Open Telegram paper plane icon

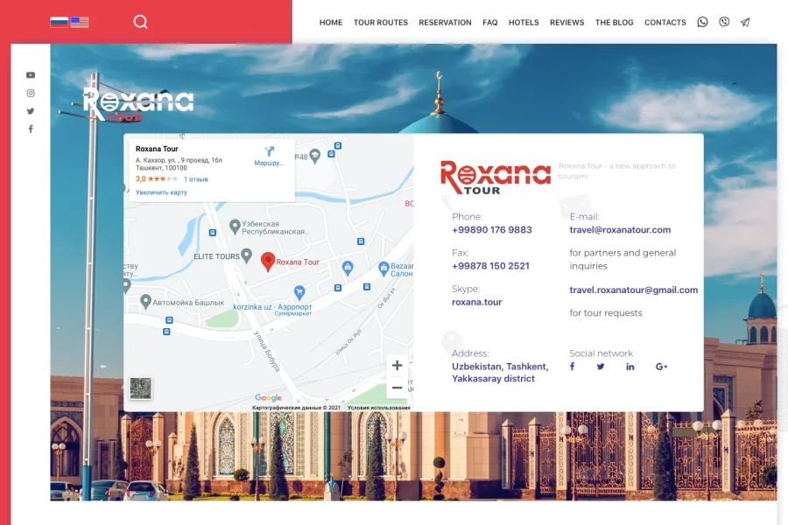pyautogui.click(x=745, y=22)
